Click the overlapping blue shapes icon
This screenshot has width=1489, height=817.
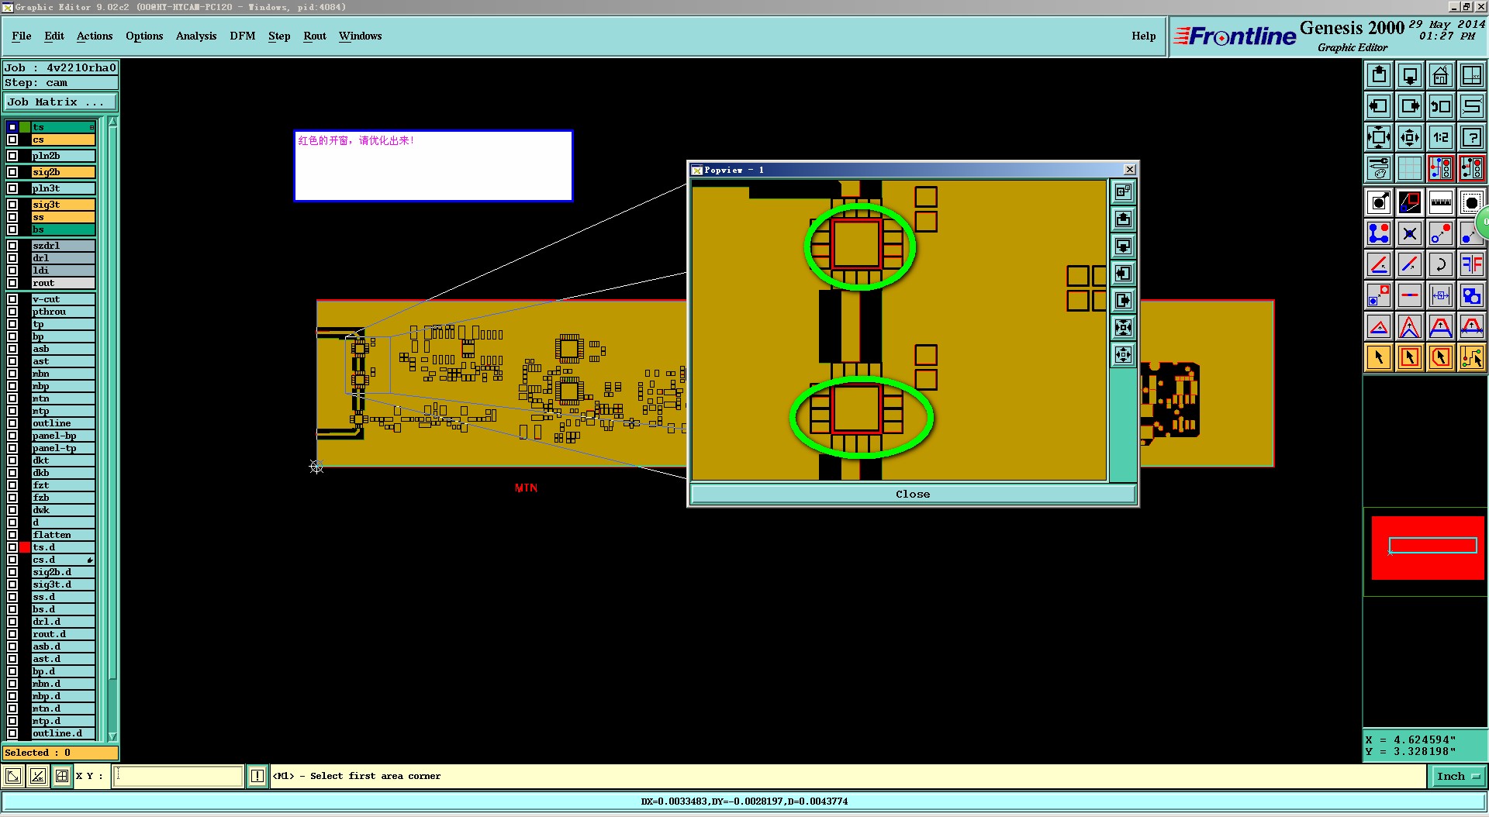1472,295
